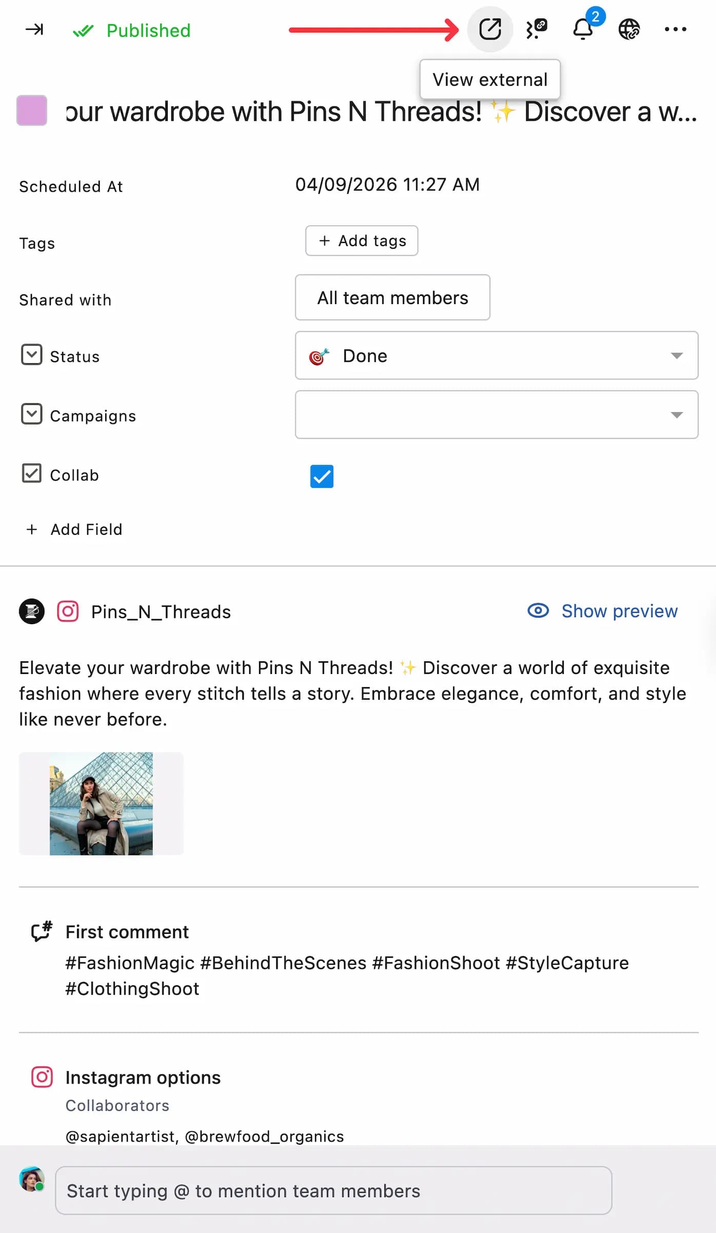Click the First comment hashtag icon
This screenshot has width=716, height=1233.
pos(42,931)
